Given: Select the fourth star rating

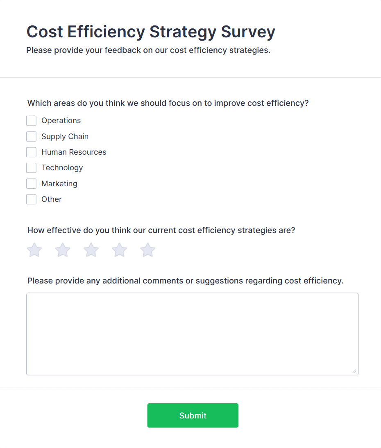Looking at the screenshot, I should click(119, 250).
